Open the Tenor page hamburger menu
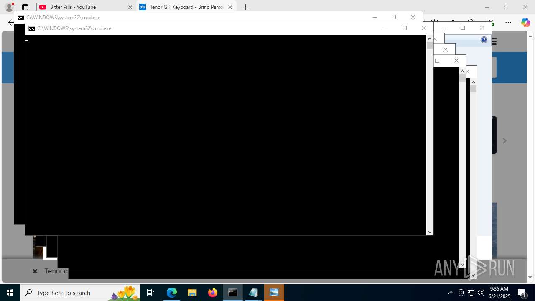This screenshot has width=535, height=301. [494, 41]
